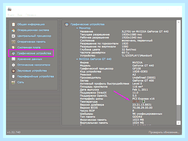
Task: Select the Хранение данных drive icon
Action: pos(13,59)
